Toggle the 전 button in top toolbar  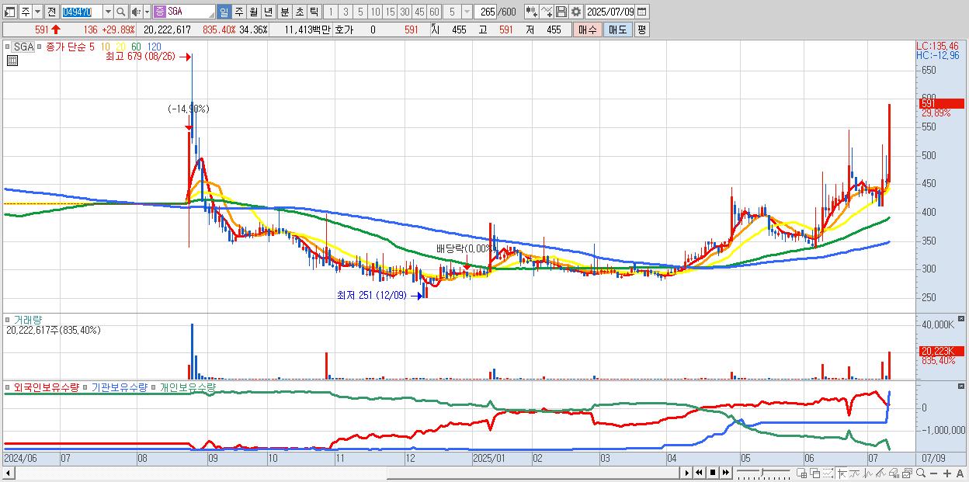(x=51, y=12)
